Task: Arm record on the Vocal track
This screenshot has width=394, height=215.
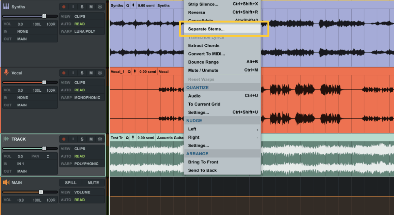Action: coord(64,73)
